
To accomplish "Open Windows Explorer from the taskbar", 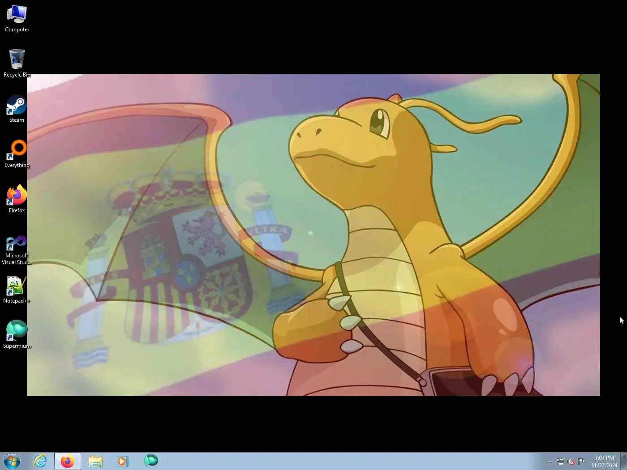I will [95, 461].
